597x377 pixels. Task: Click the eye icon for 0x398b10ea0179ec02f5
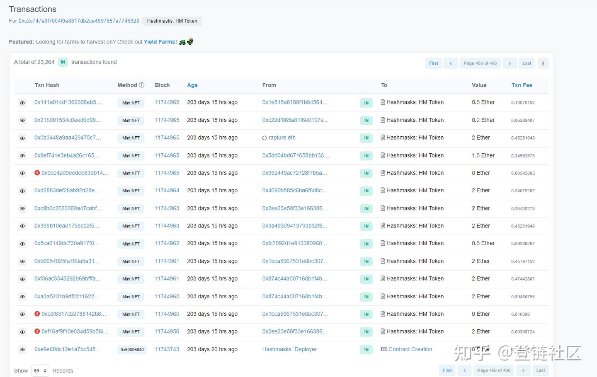(22, 226)
